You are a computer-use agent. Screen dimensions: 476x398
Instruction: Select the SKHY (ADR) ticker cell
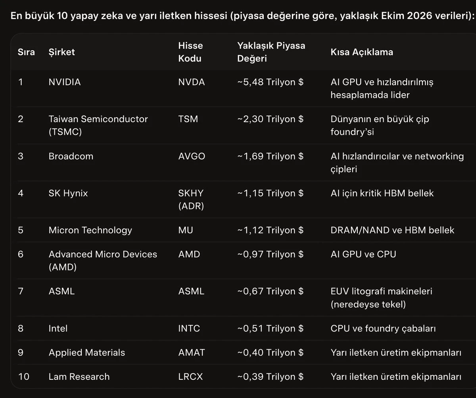click(x=191, y=199)
